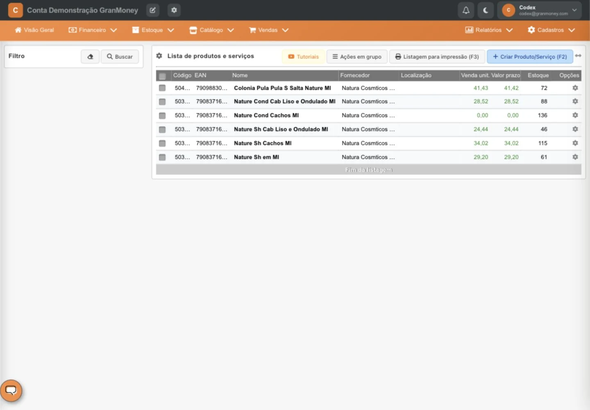This screenshot has width=590, height=410.
Task: Expand the Financeiro menu
Action: (93, 30)
